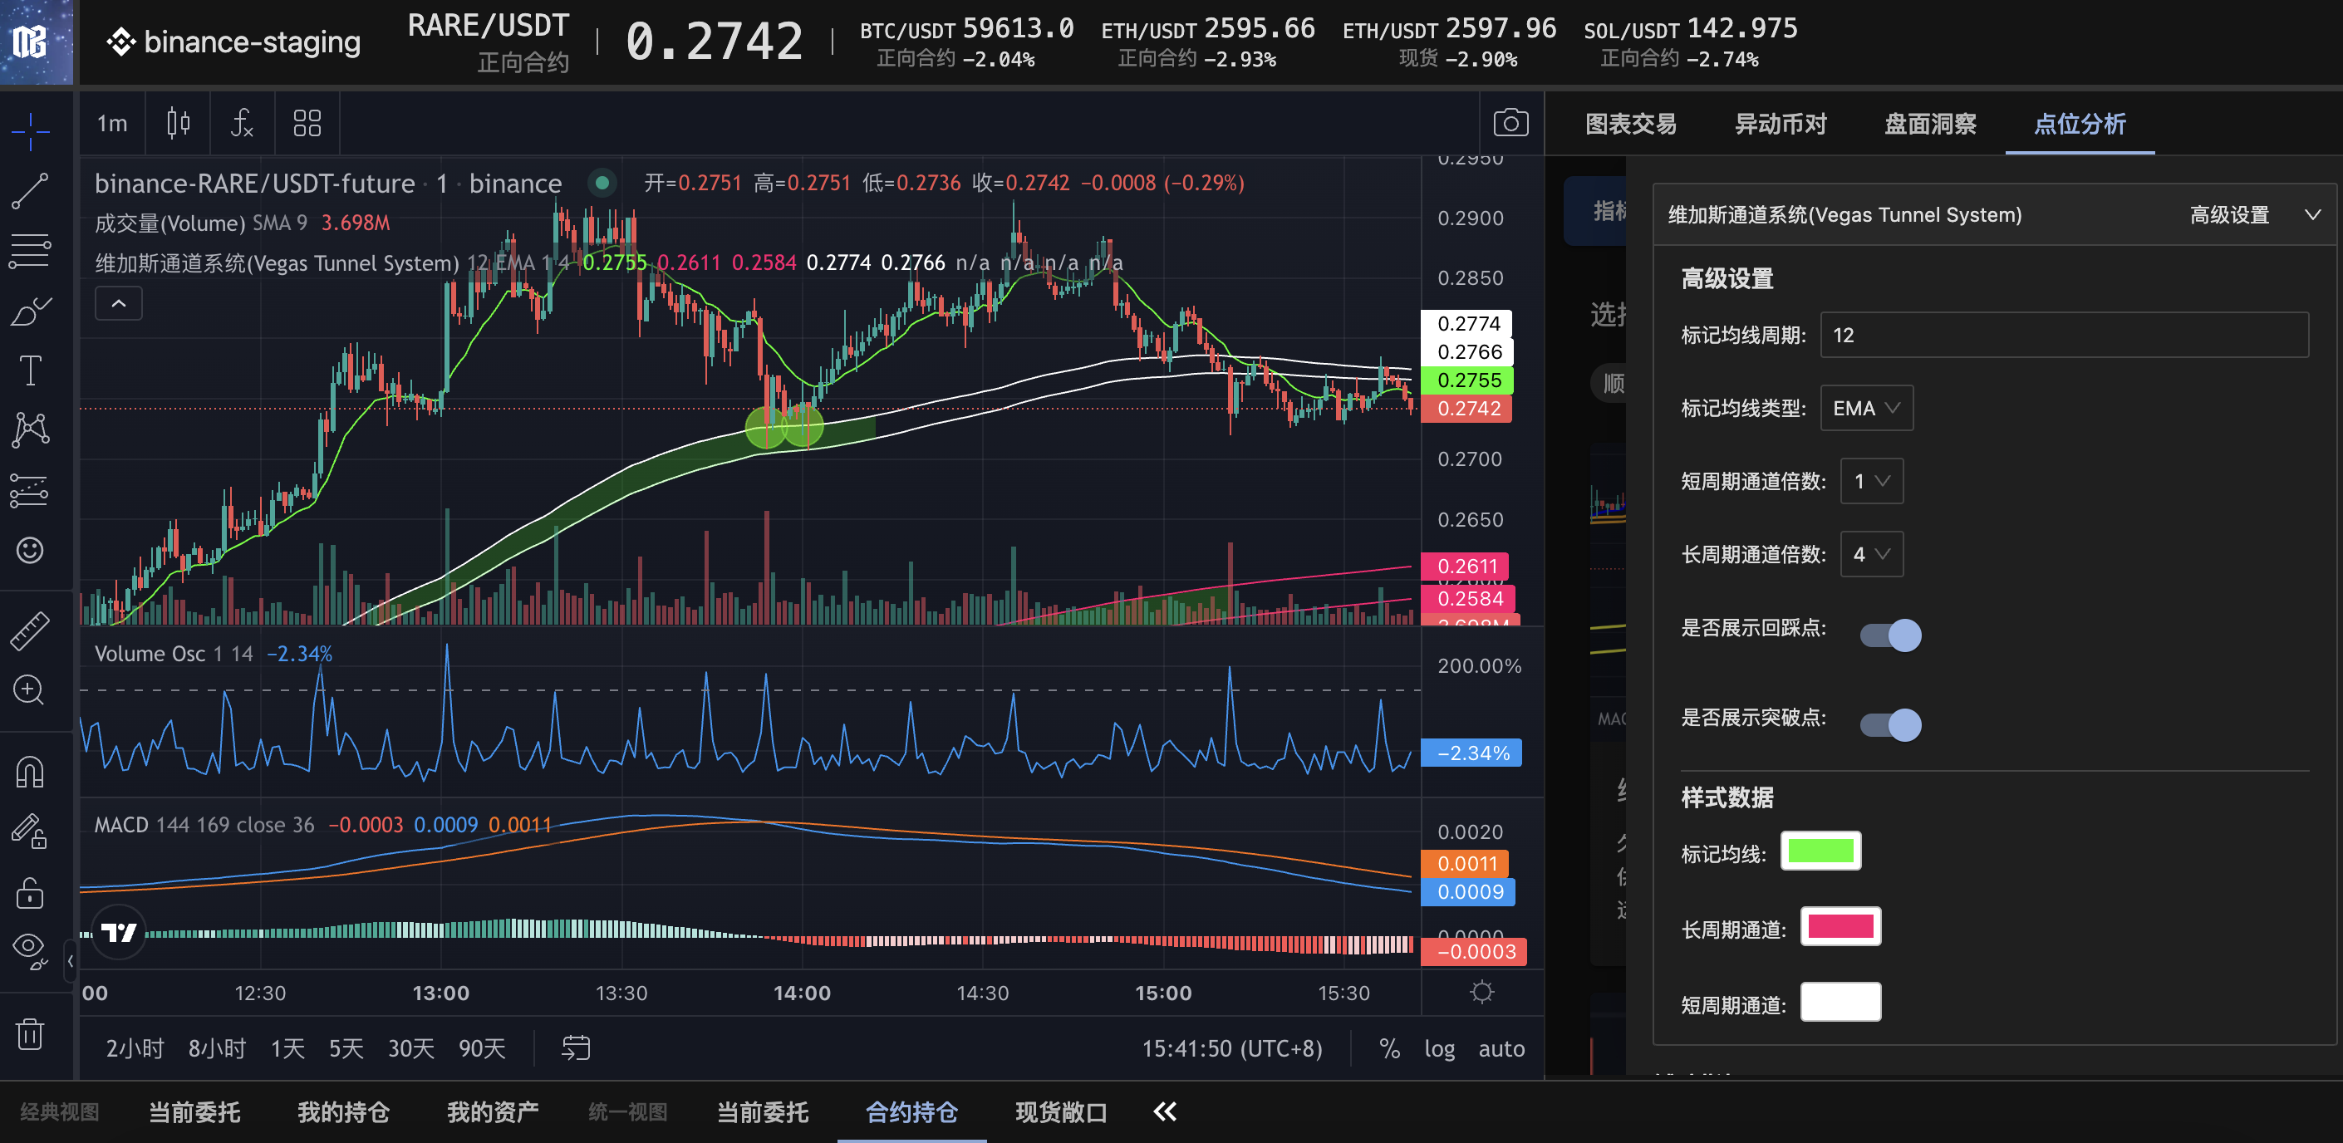Viewport: 2343px width, 1143px height.
Task: Toggle the 是否展示回踩点 switch
Action: point(1890,635)
